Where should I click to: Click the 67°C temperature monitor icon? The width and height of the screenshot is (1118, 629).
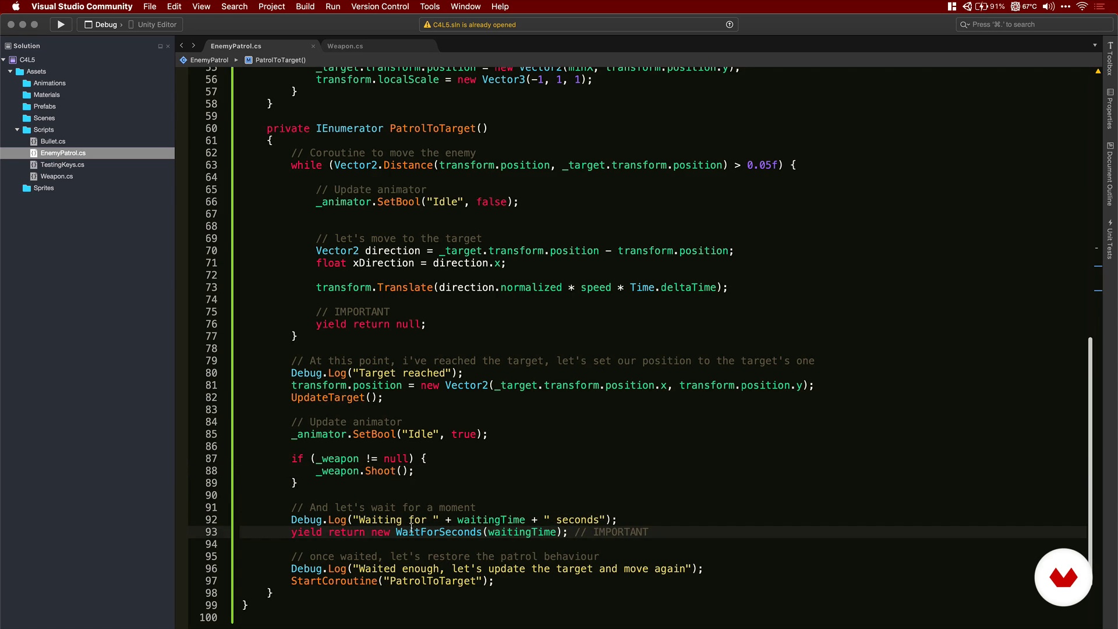[x=1024, y=6]
